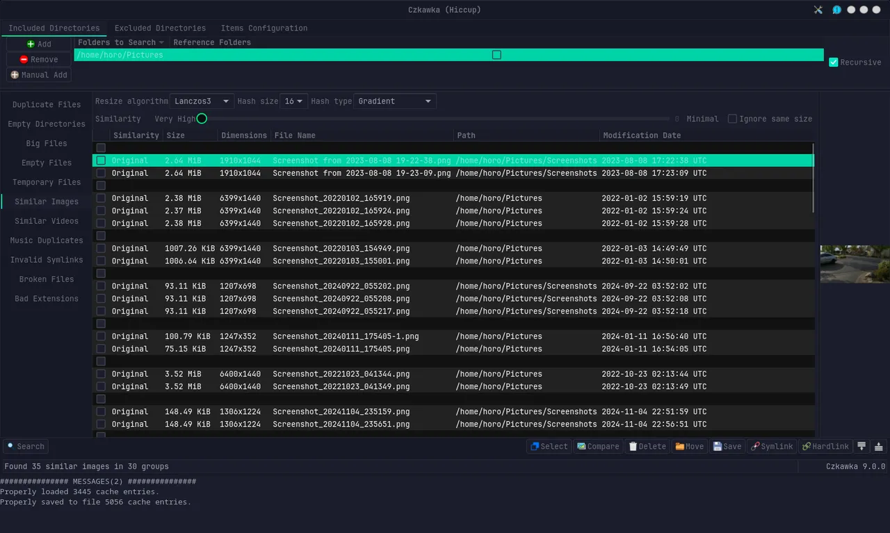Open the Hash type Gradient dropdown
This screenshot has height=533, width=890.
tap(394, 101)
